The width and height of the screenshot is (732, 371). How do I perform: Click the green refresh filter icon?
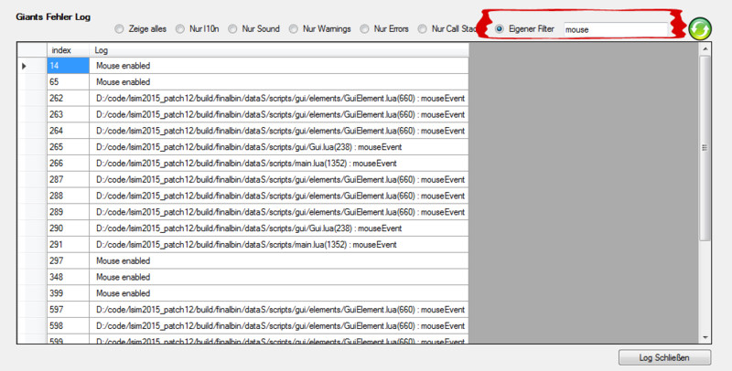pos(700,28)
